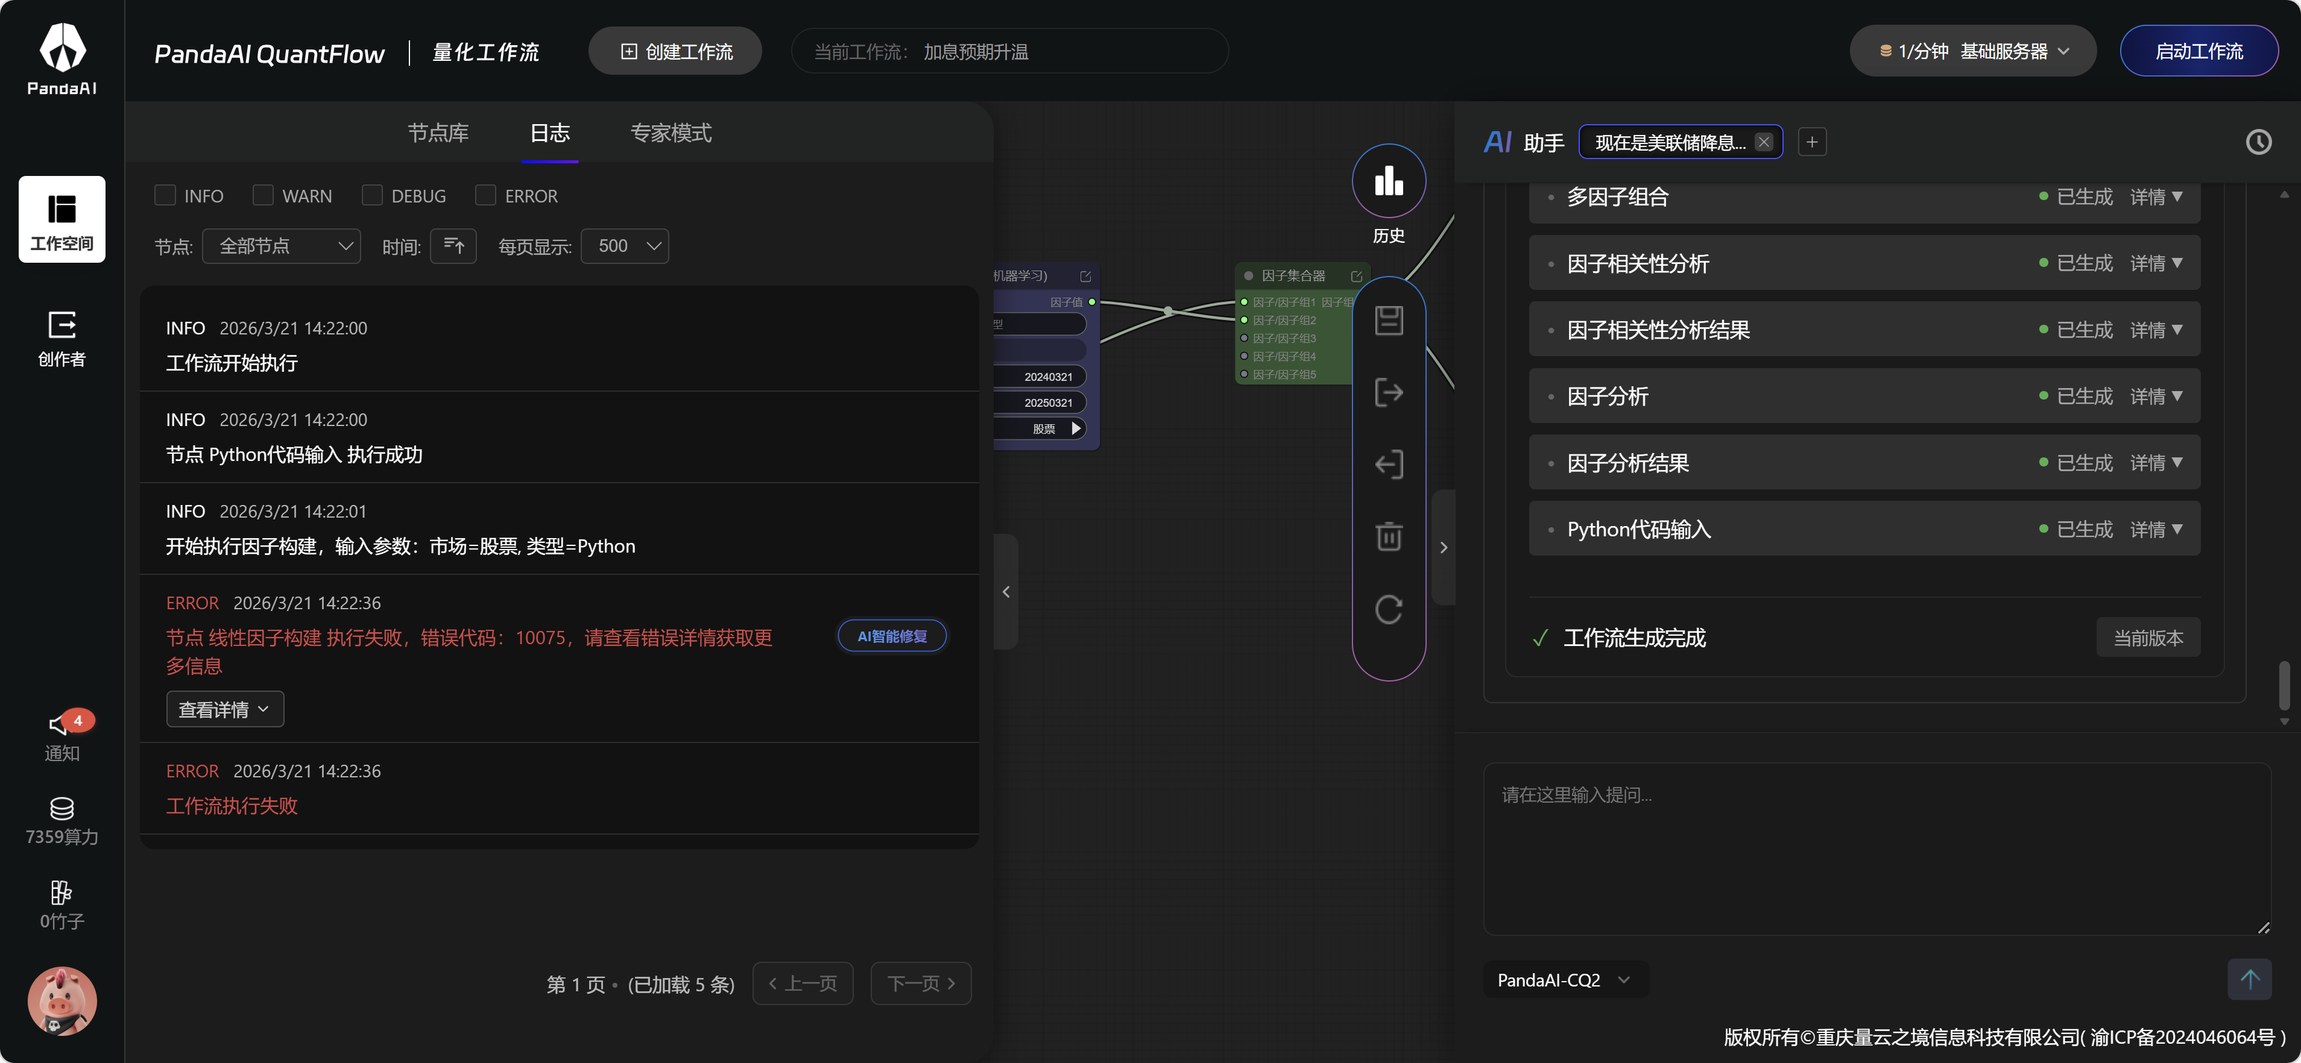Click the 20250321 end date field
This screenshot has height=1063, width=2301.
tap(1040, 403)
